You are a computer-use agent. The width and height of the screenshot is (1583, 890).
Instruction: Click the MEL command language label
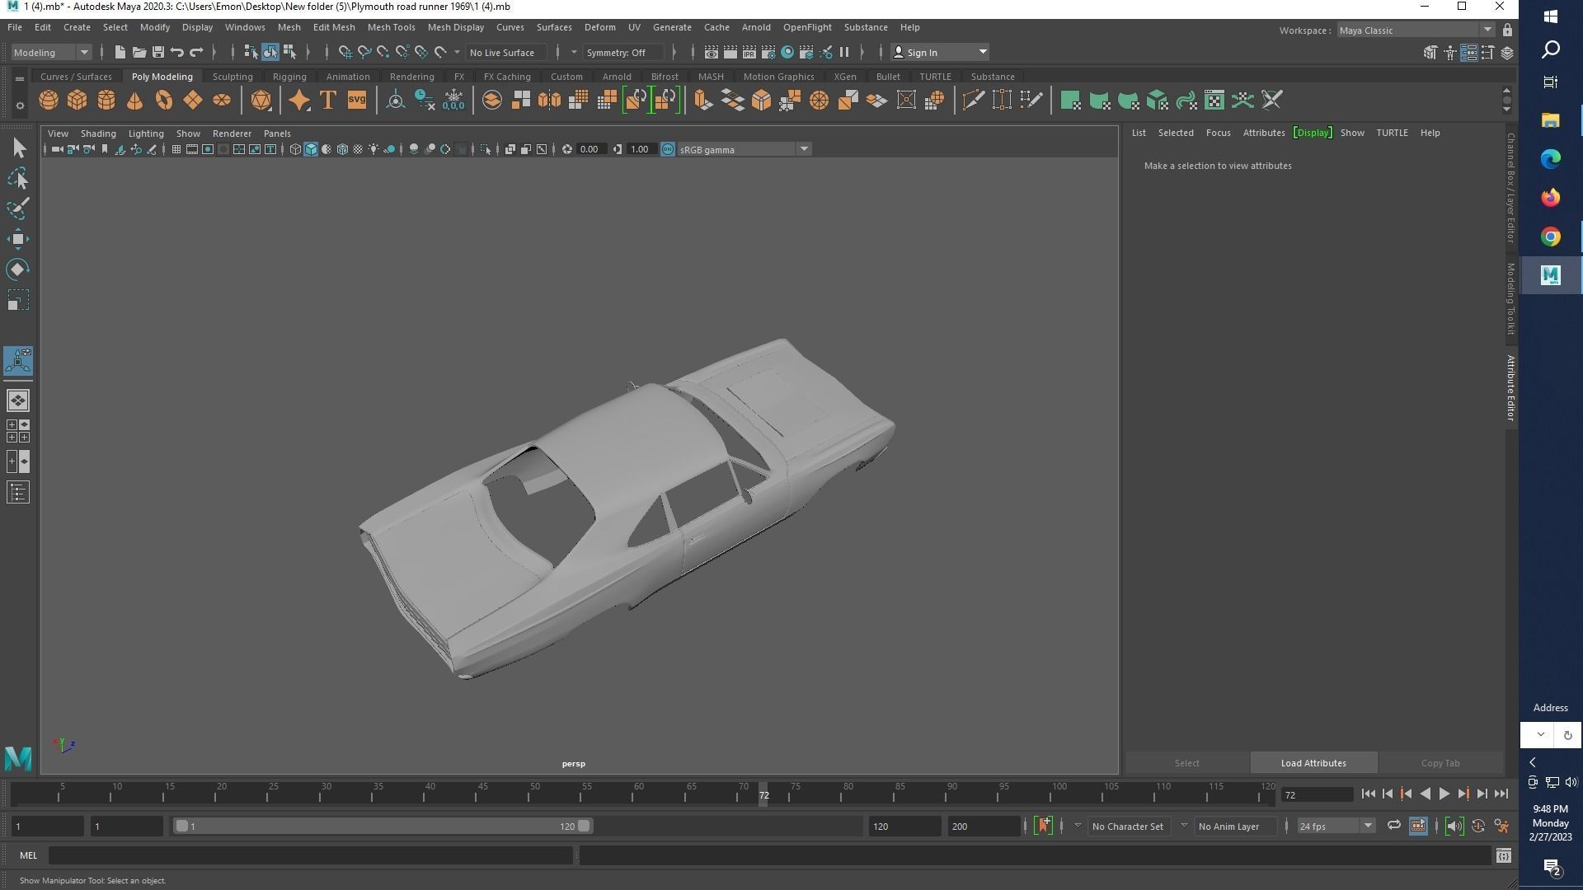click(29, 856)
